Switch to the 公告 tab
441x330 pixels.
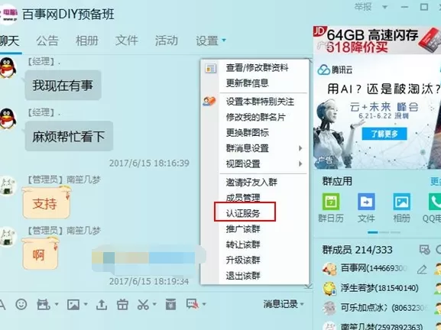click(47, 40)
